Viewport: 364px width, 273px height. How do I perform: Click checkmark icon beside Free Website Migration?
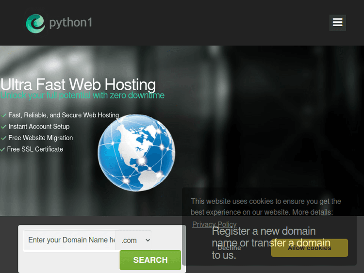click(3, 138)
